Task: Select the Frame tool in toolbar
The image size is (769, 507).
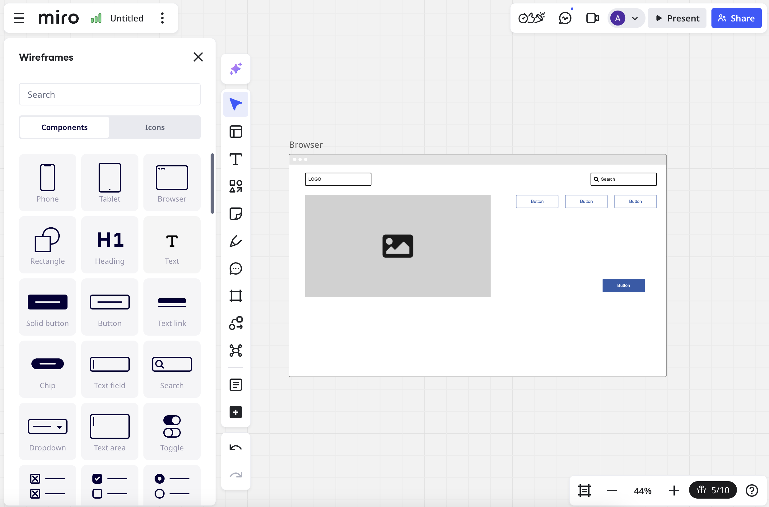Action: pos(235,296)
